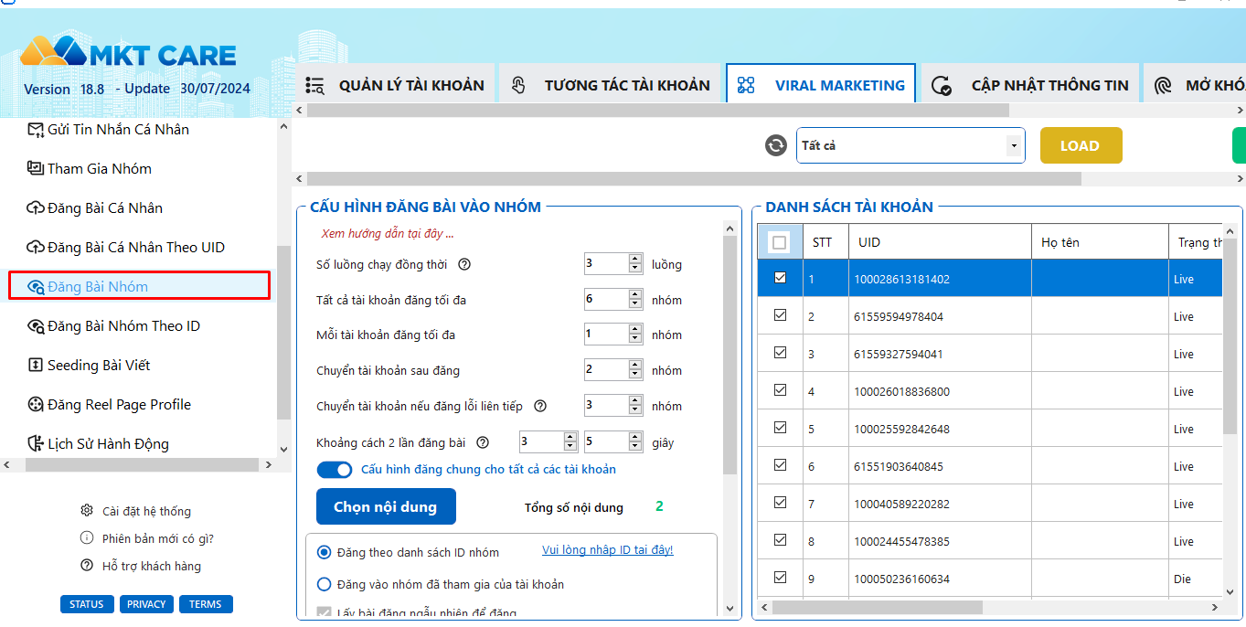The height and width of the screenshot is (627, 1246).
Task: Click the Seeding Bài Viết sidebar icon
Action: (x=36, y=366)
